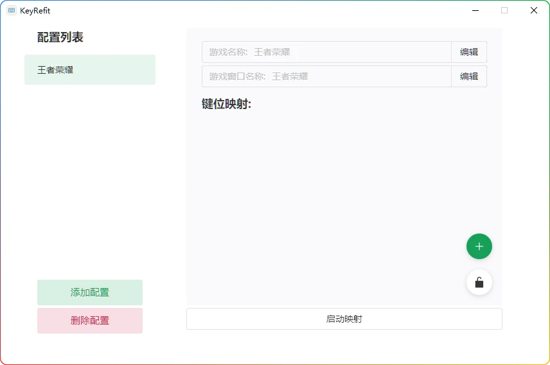This screenshot has width=550, height=365.
Task: Minimize the KeyRefit window
Action: click(x=475, y=10)
